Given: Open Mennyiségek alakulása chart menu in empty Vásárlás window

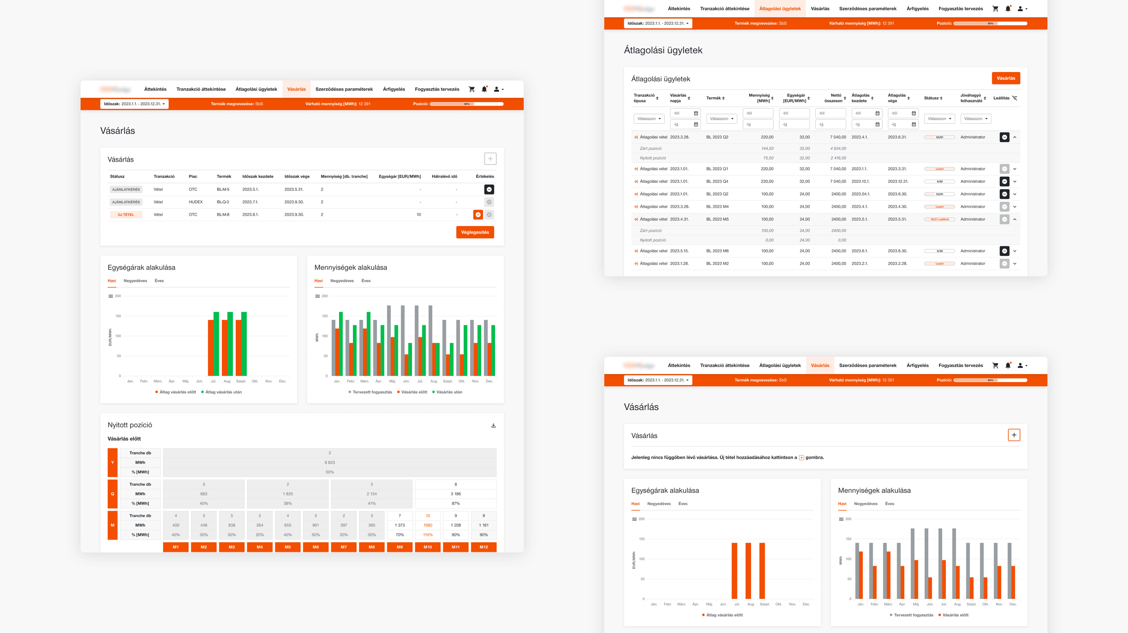Looking at the screenshot, I should [x=841, y=519].
